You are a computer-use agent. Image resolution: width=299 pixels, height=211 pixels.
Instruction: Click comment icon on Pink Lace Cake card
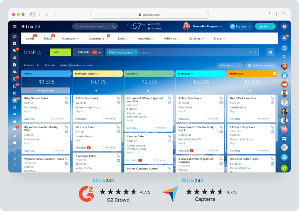(118, 136)
